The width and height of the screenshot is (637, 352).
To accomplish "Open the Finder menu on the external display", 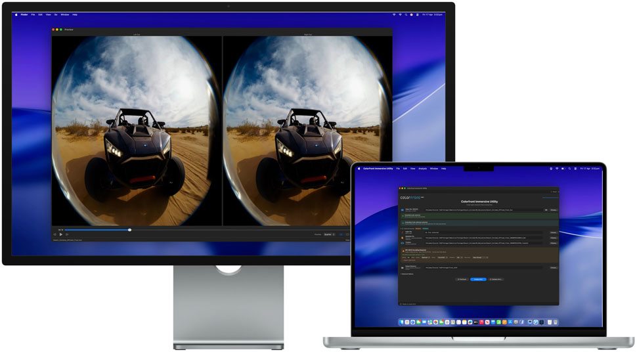I will 24,14.
